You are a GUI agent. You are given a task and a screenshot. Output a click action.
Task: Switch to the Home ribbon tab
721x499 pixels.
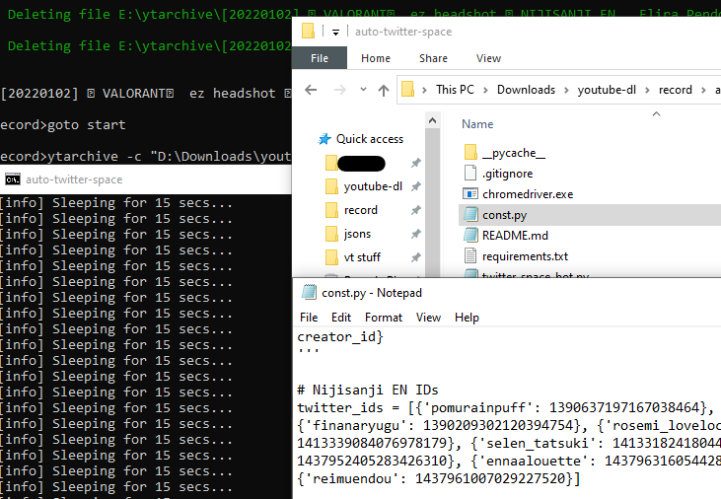pyautogui.click(x=375, y=58)
